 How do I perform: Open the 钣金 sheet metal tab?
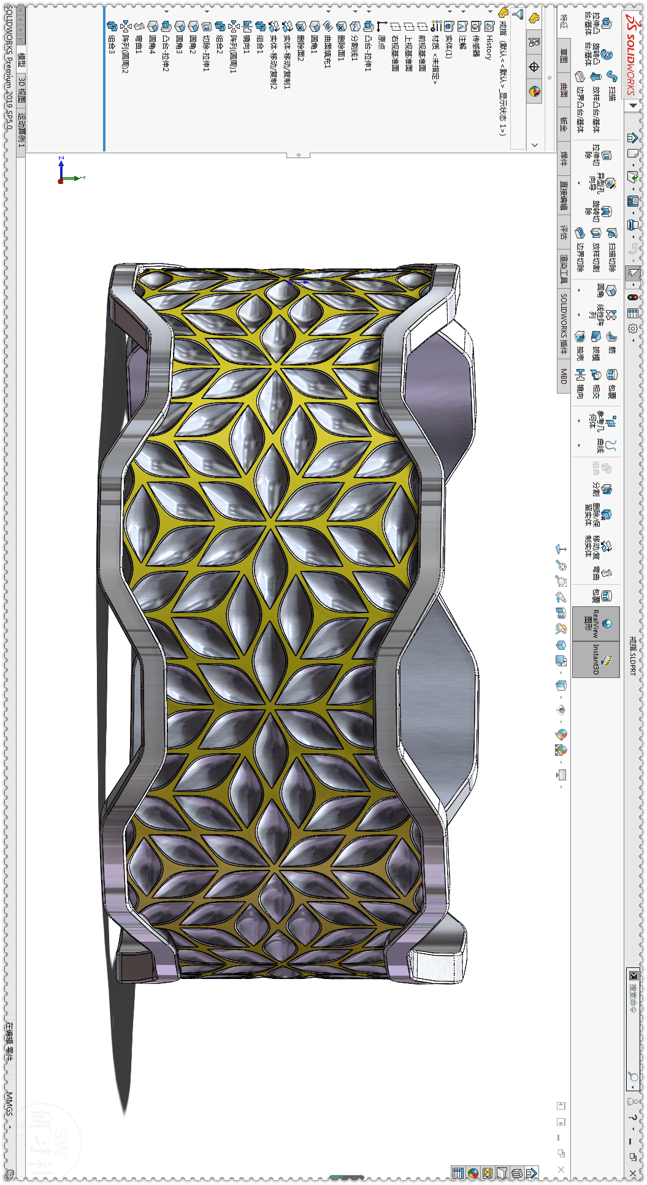point(564,124)
